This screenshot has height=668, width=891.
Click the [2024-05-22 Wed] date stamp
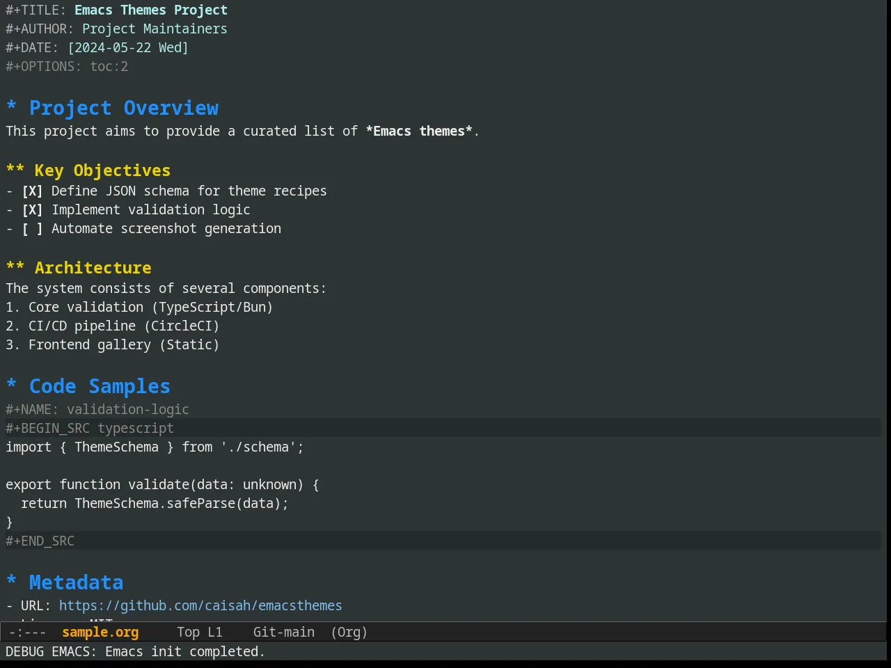(x=128, y=48)
